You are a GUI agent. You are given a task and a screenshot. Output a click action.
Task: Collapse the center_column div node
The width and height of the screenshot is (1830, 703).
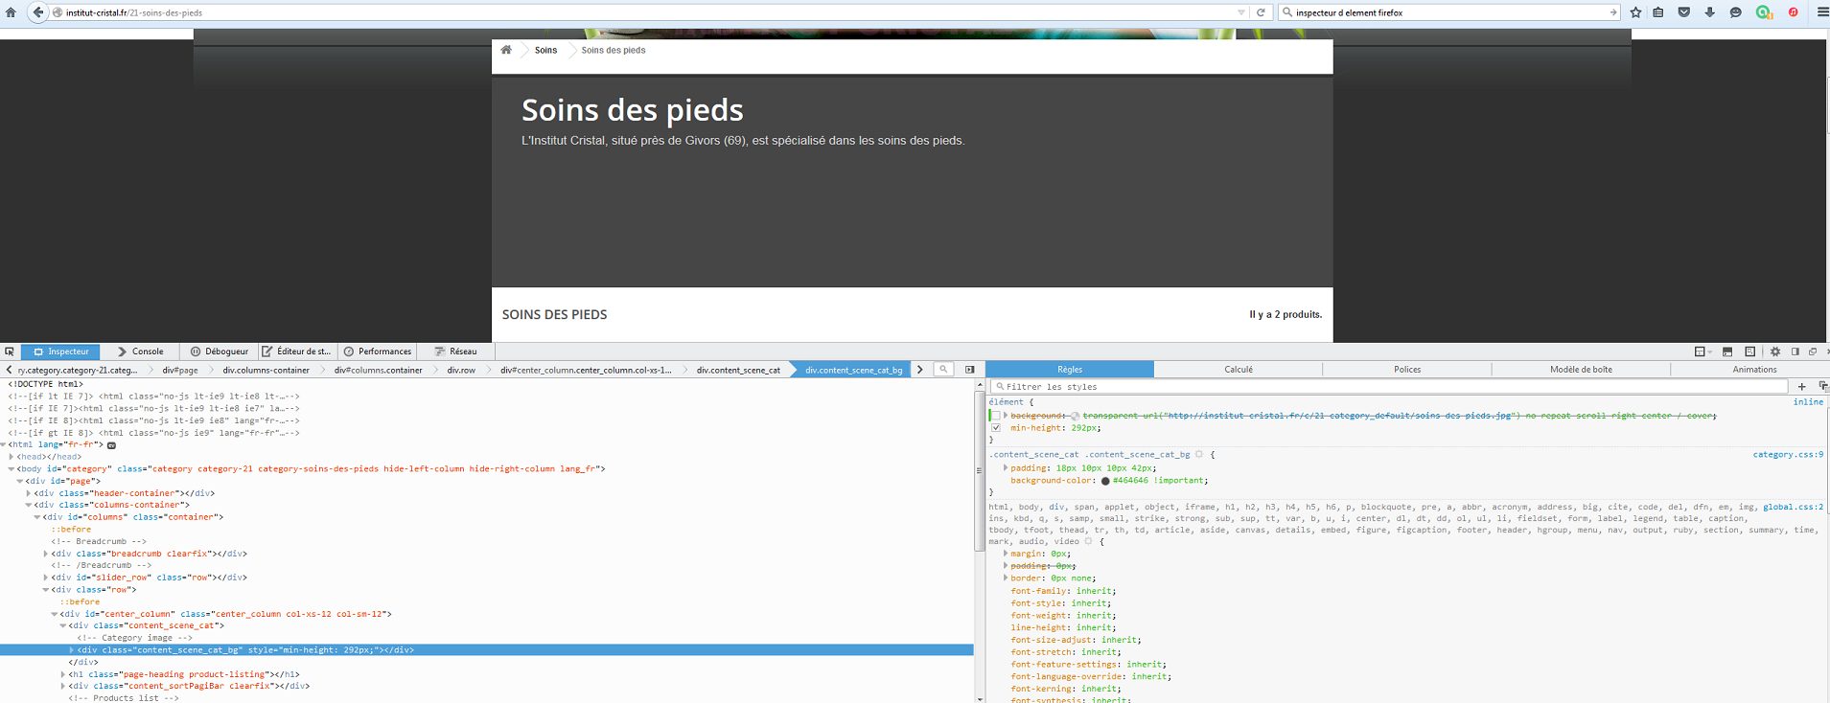[55, 614]
